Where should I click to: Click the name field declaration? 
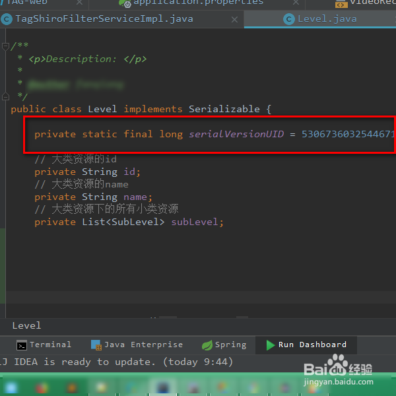pos(94,197)
